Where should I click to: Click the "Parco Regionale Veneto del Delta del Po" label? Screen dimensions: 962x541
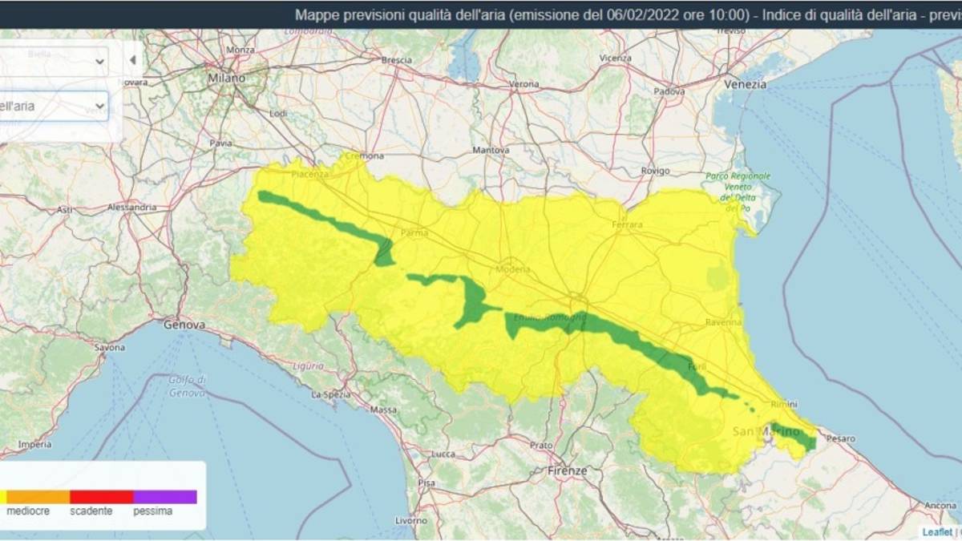point(738,192)
